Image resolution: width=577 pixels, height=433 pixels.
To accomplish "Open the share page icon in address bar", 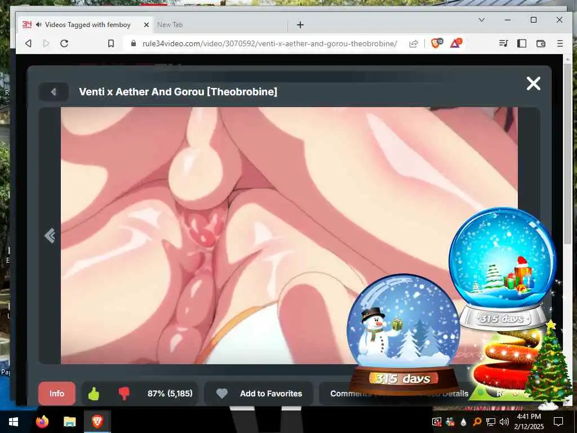I will (414, 44).
